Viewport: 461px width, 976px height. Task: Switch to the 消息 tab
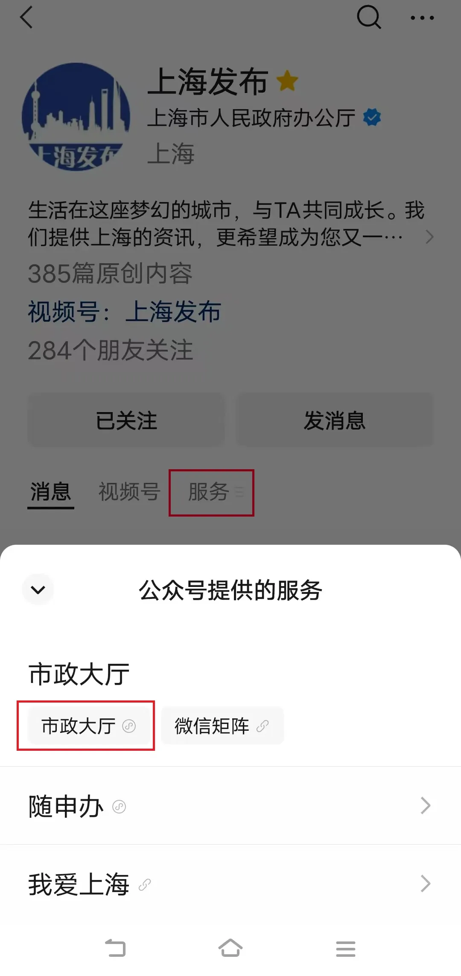[50, 492]
